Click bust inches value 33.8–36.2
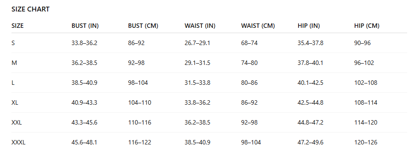The height and width of the screenshot is (159, 412). pyautogui.click(x=84, y=43)
